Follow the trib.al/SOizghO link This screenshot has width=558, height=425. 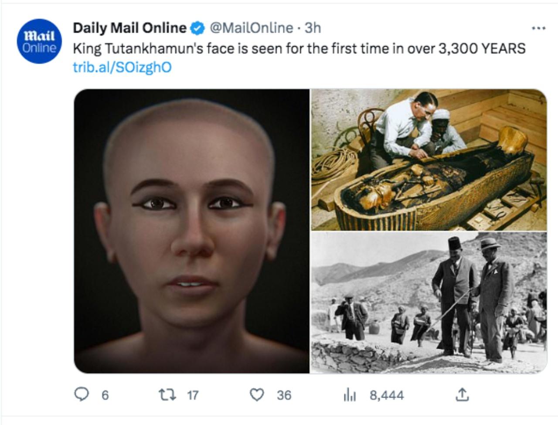coord(122,67)
